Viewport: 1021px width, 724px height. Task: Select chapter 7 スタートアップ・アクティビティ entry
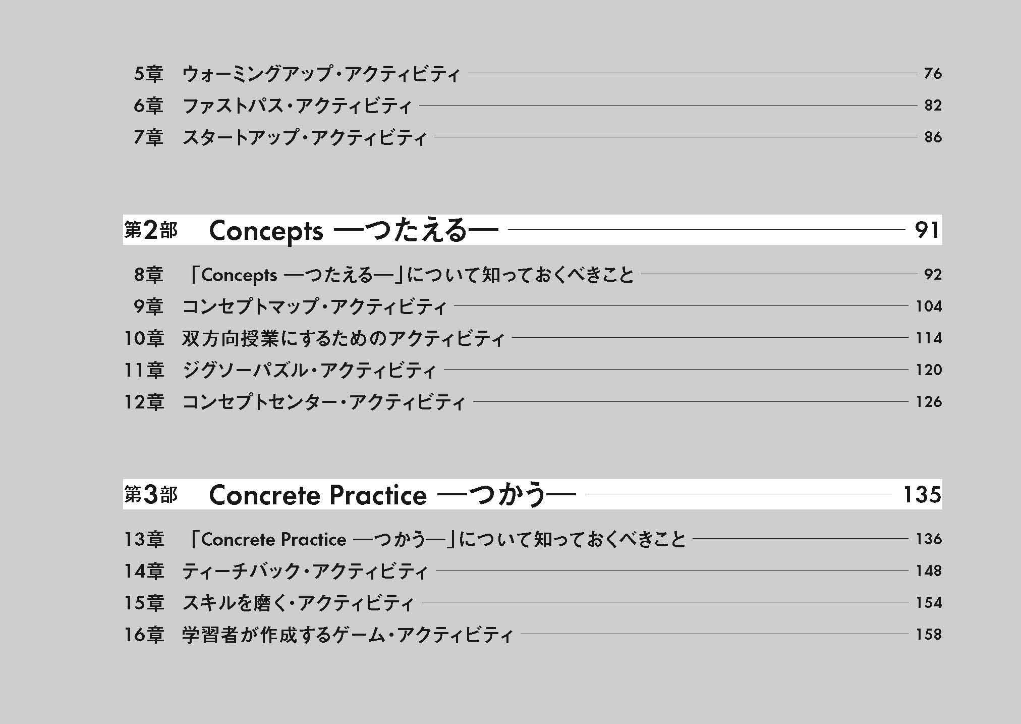pos(304,138)
